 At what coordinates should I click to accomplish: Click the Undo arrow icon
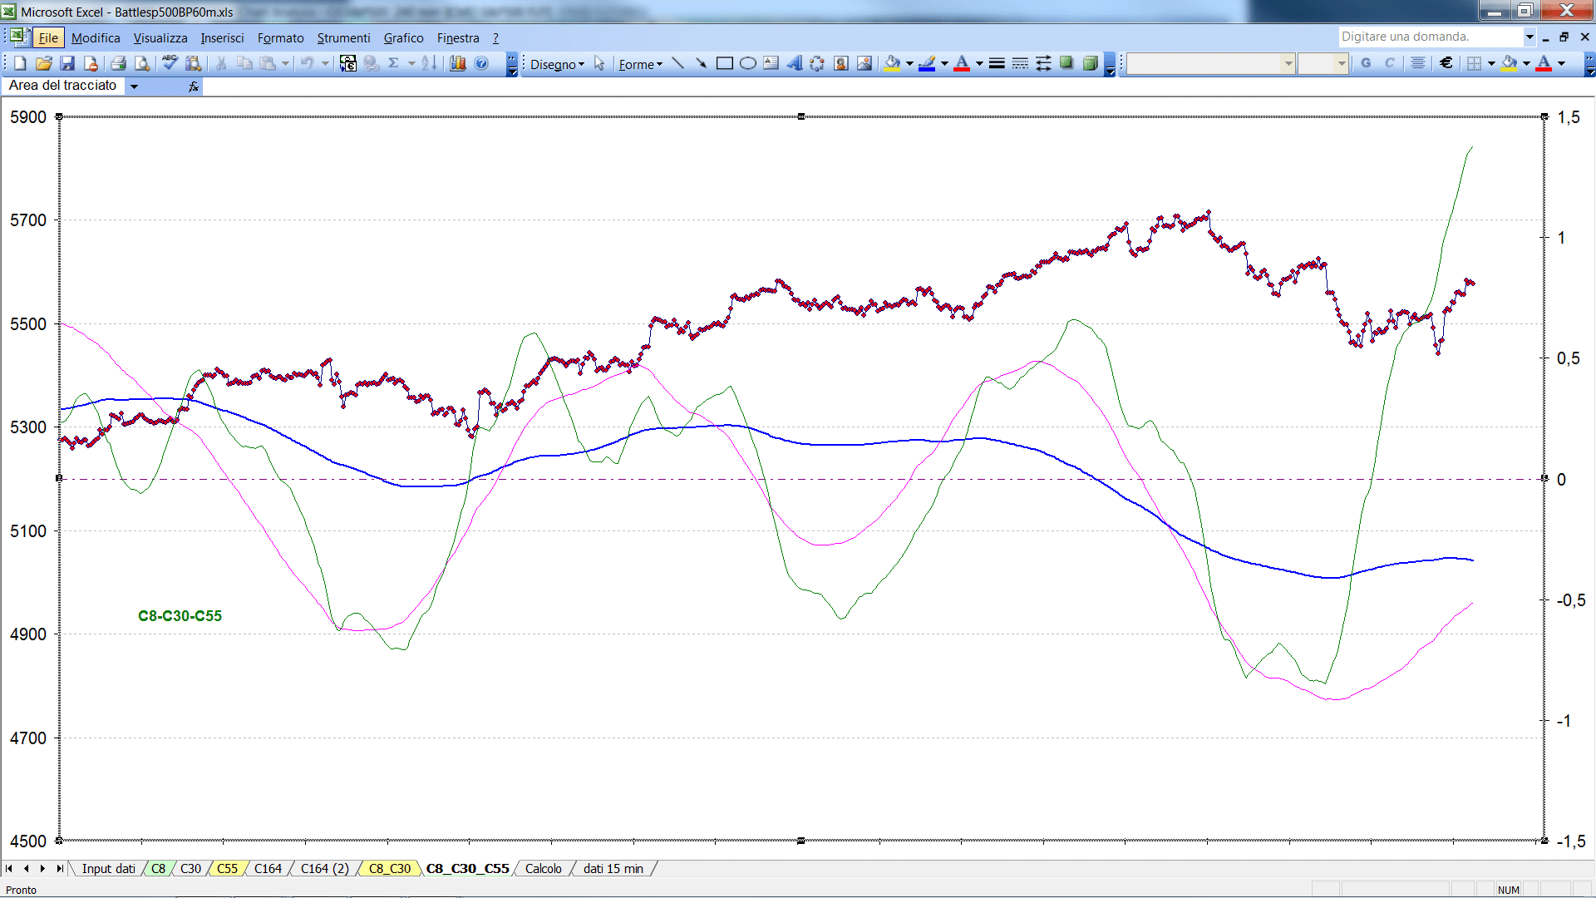[307, 63]
